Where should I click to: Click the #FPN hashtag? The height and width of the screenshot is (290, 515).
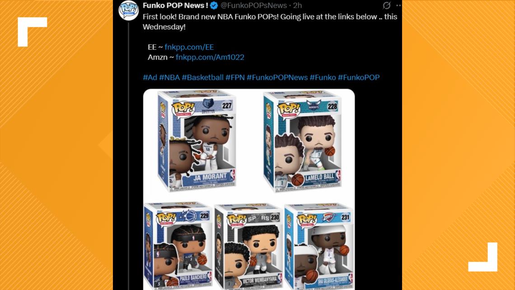pos(235,78)
